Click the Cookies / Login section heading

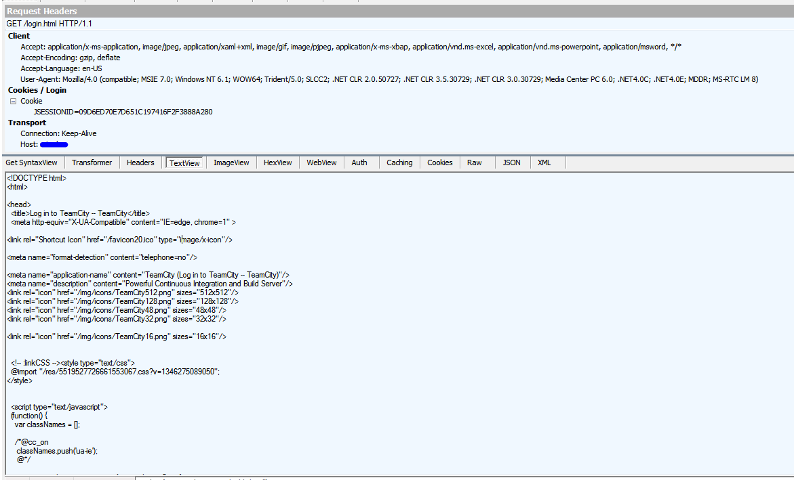tap(37, 90)
